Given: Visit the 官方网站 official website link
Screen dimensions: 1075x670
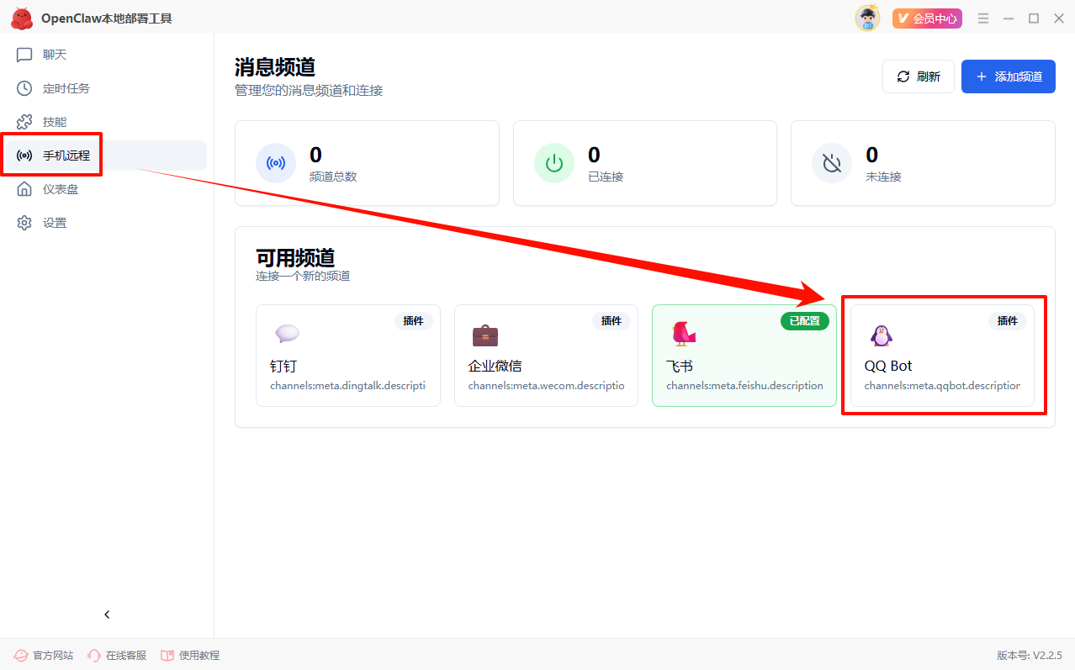Looking at the screenshot, I should coord(44,655).
